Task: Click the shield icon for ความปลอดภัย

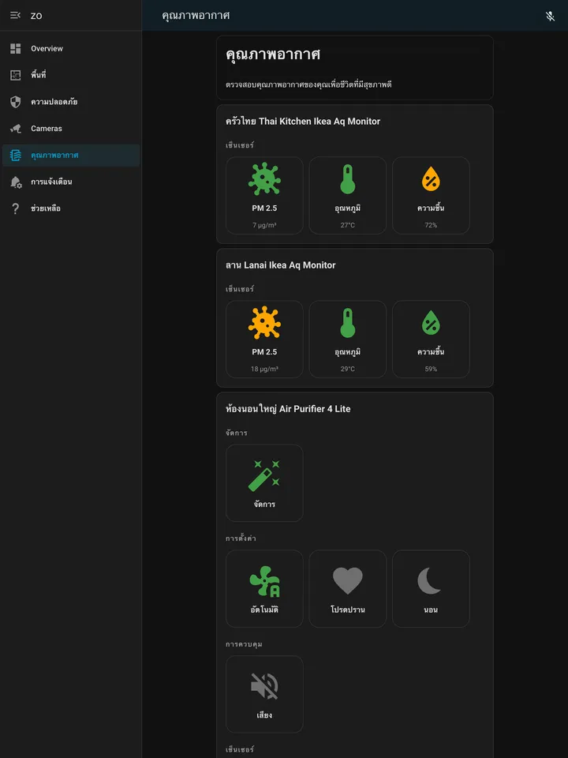Action: point(16,102)
